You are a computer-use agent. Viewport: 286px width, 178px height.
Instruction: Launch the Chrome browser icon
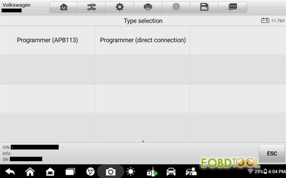pyautogui.click(x=91, y=172)
